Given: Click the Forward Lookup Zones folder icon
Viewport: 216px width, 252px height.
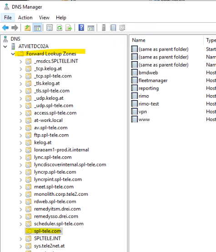Looking at the screenshot, I should 20,53.
